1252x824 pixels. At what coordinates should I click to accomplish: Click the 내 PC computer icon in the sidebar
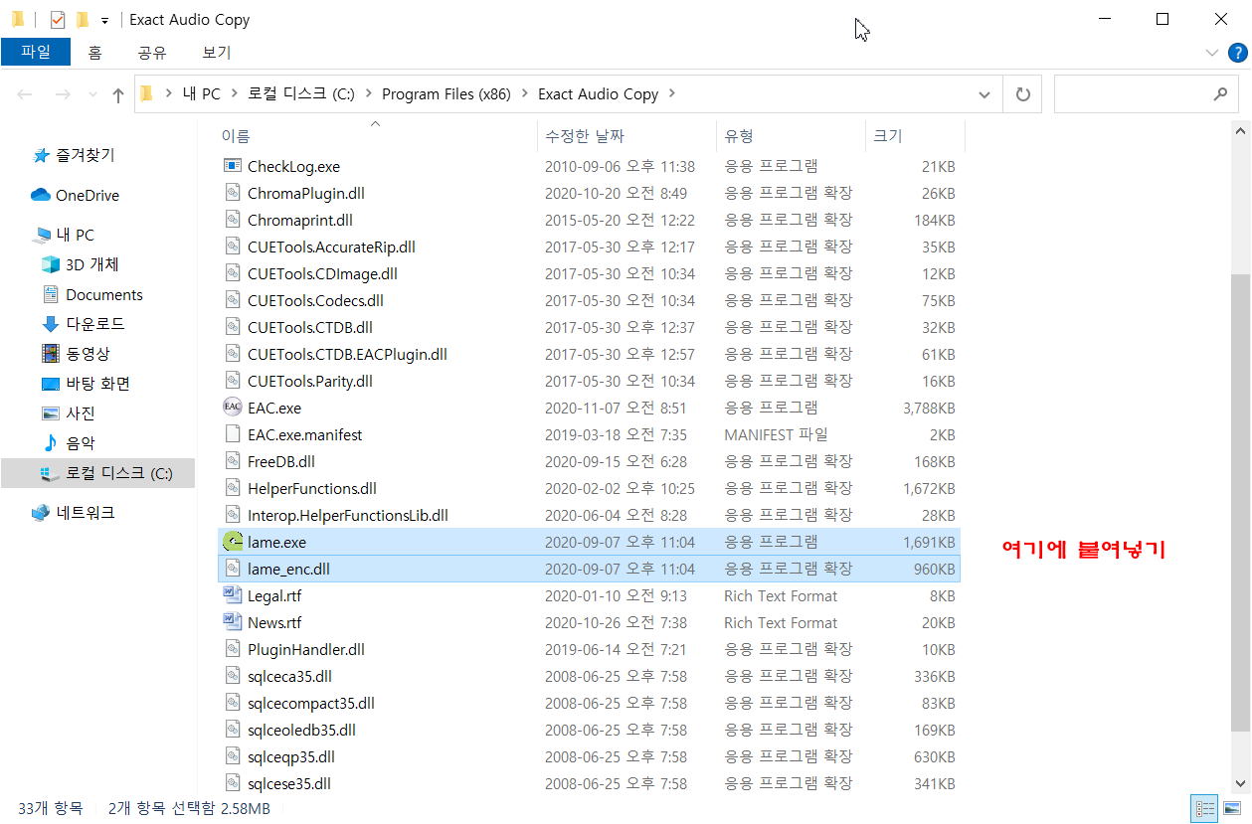click(x=41, y=235)
